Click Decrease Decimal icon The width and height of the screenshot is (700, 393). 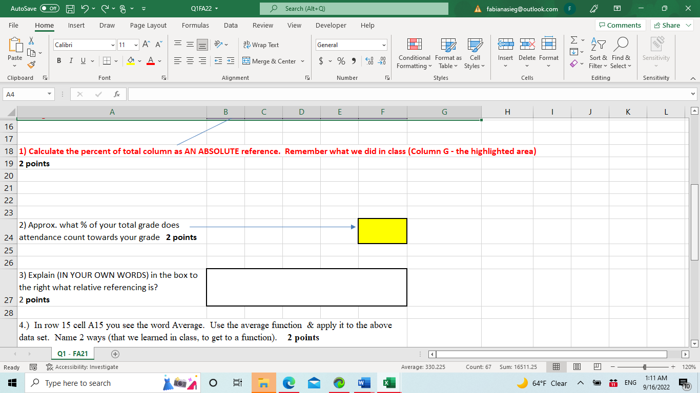tap(382, 61)
